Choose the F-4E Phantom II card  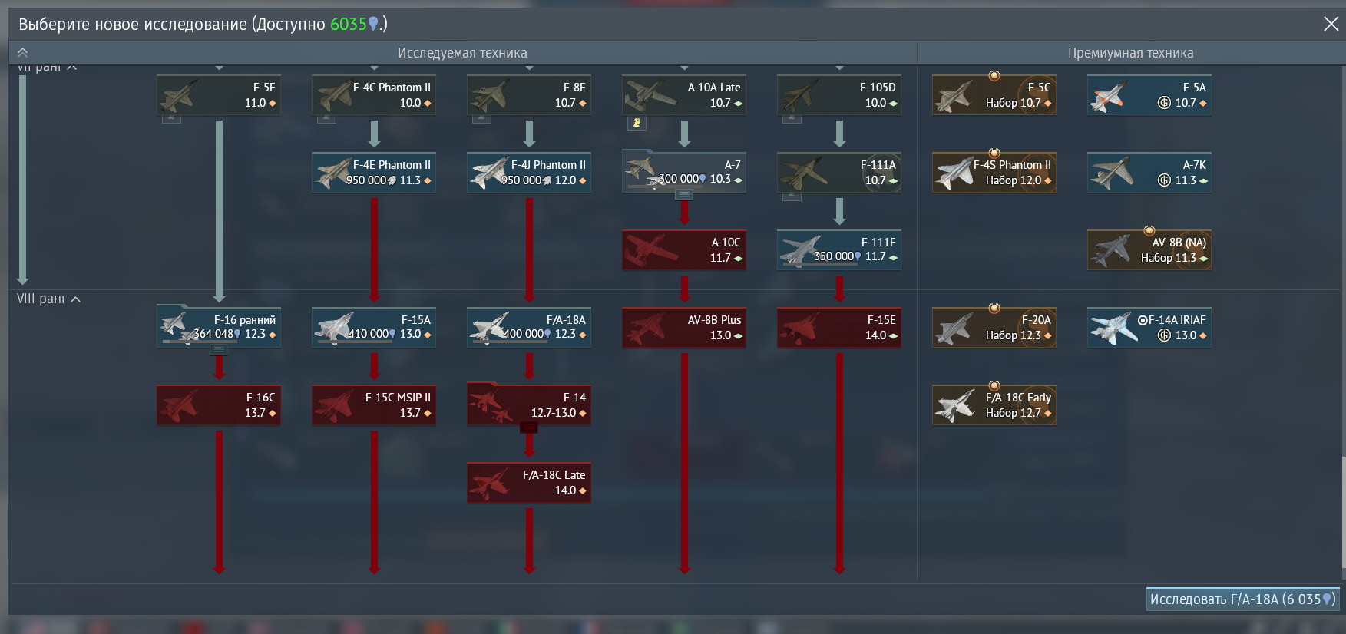coord(374,173)
